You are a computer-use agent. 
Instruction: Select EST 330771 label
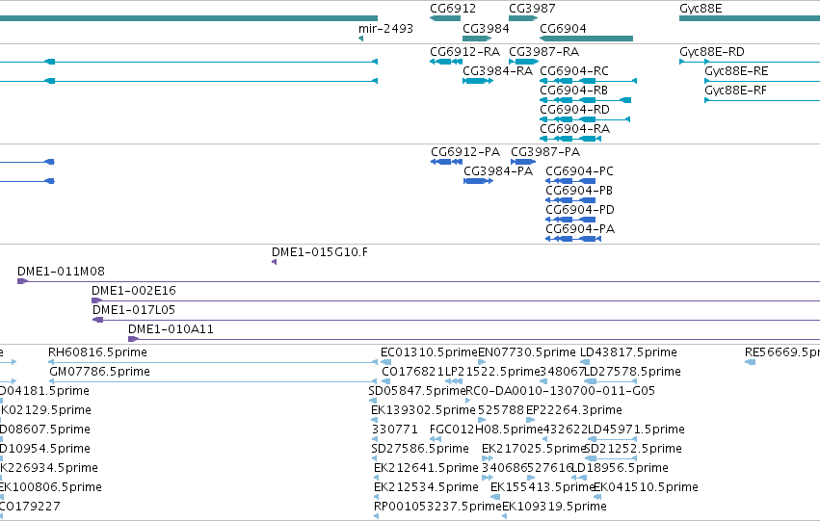point(395,430)
